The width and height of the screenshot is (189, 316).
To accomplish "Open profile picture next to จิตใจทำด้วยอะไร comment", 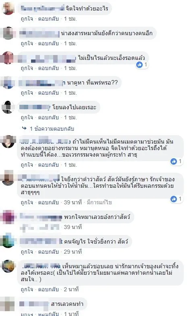I will 8,8.
